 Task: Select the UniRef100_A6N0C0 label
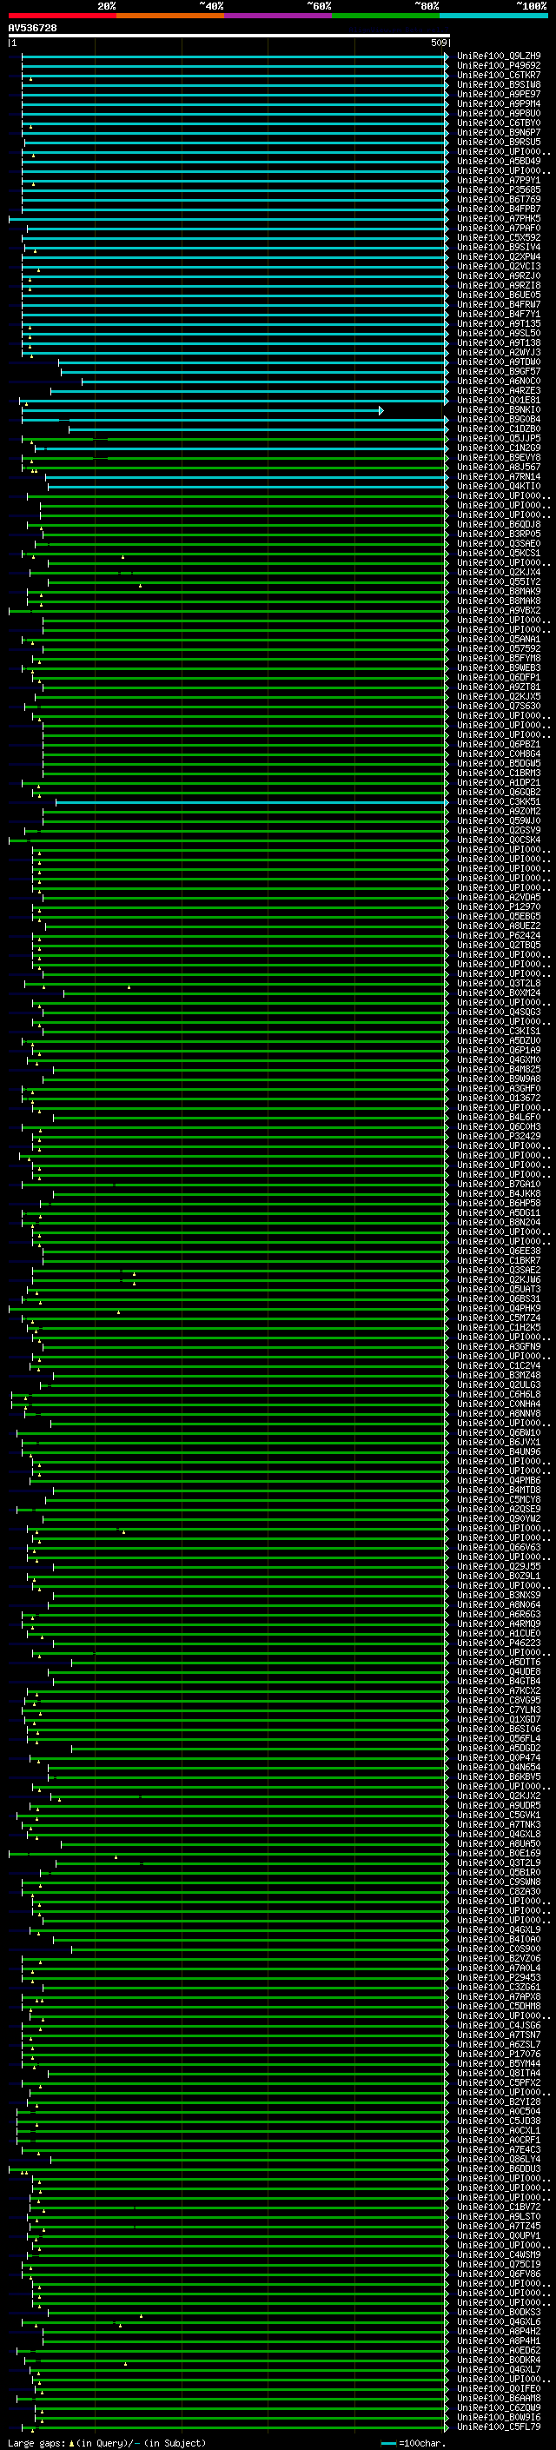499,382
